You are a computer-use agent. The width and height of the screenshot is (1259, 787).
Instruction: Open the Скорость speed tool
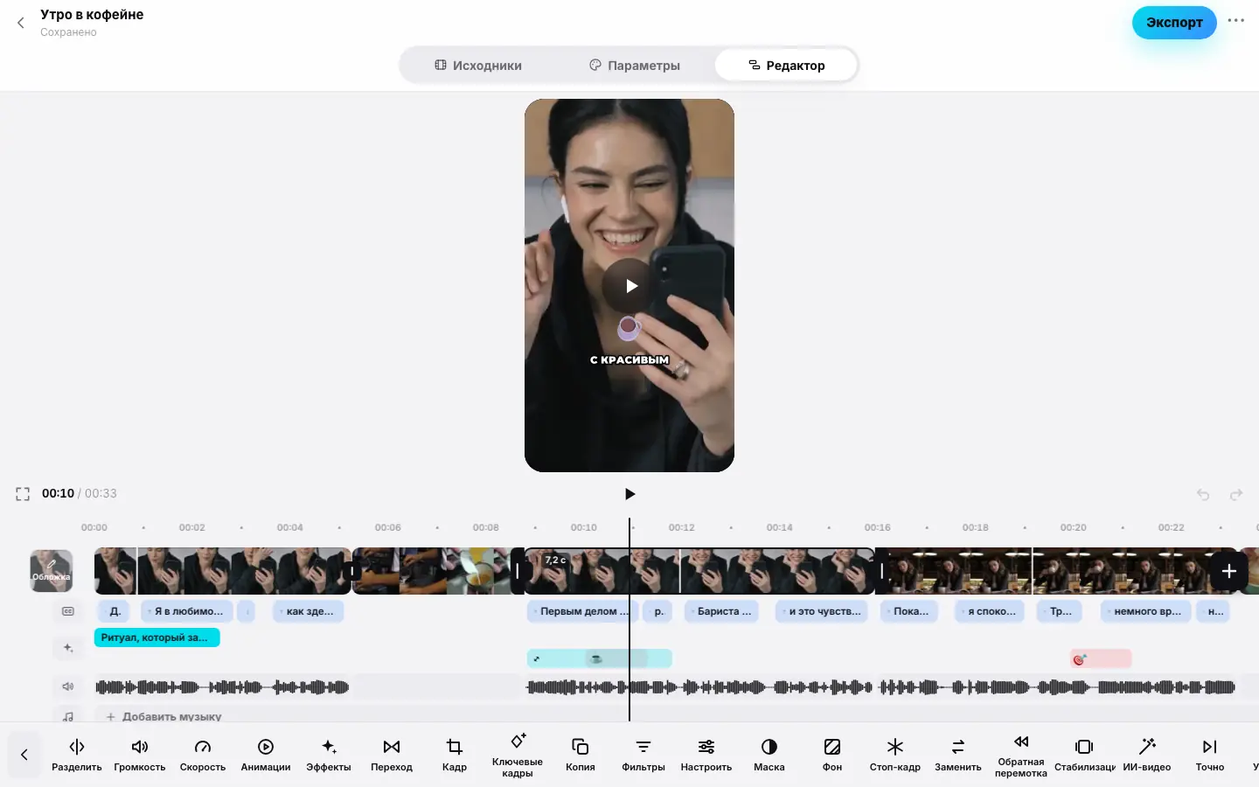coord(203,755)
